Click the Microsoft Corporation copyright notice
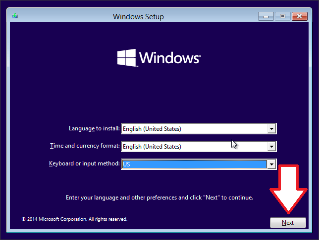Screen dimensions: 319x240 pyautogui.click(x=74, y=219)
